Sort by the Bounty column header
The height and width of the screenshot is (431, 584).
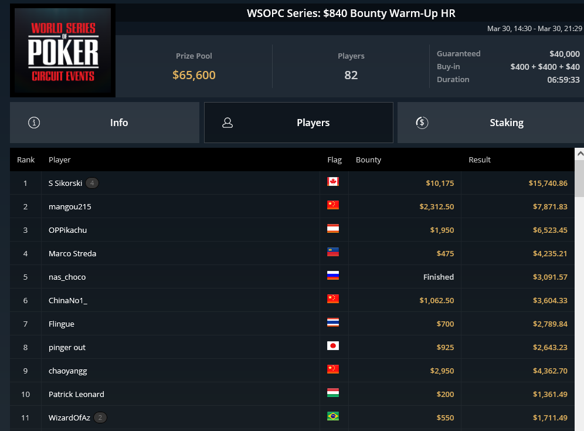point(368,160)
